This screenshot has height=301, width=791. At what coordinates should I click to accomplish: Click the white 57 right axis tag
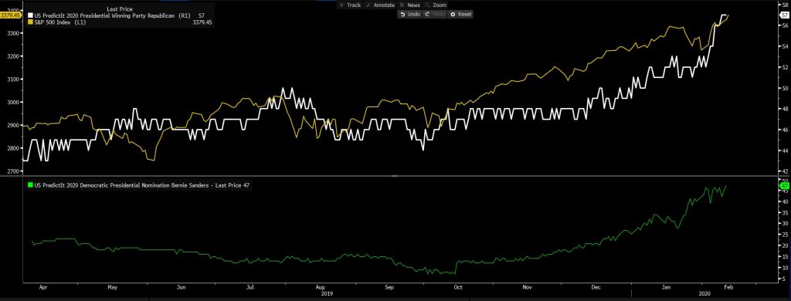785,15
